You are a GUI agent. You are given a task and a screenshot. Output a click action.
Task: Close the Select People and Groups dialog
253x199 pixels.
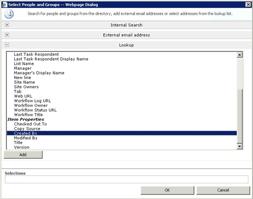(x=248, y=4)
